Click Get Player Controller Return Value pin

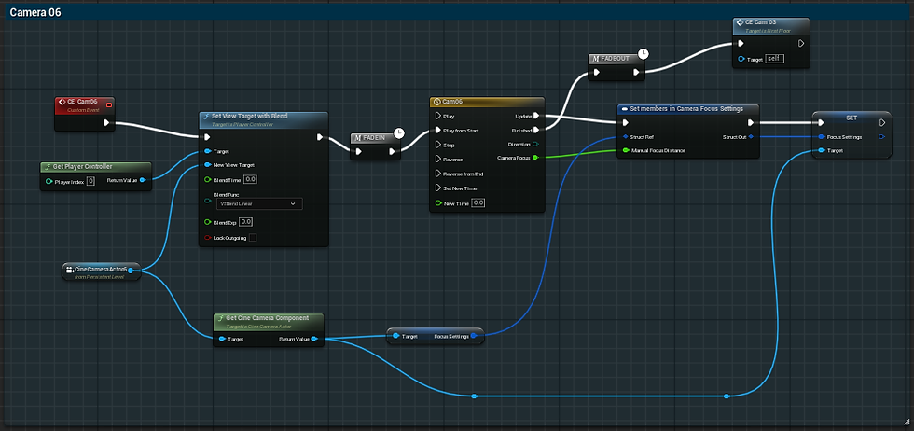(143, 180)
